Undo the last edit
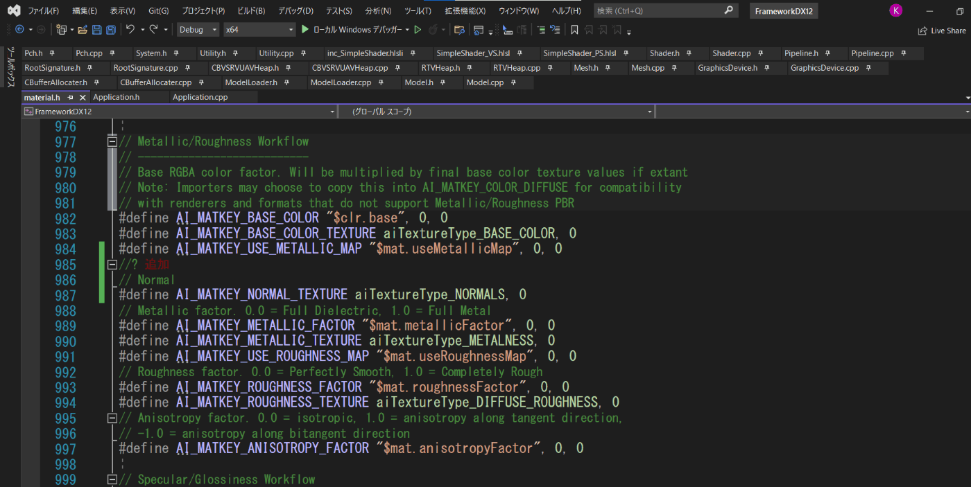 (130, 29)
